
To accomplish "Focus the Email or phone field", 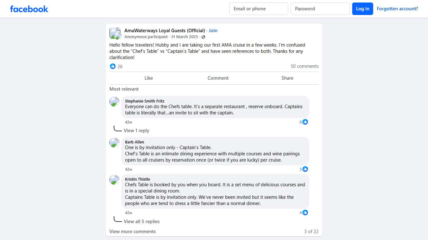I will coord(258,9).
